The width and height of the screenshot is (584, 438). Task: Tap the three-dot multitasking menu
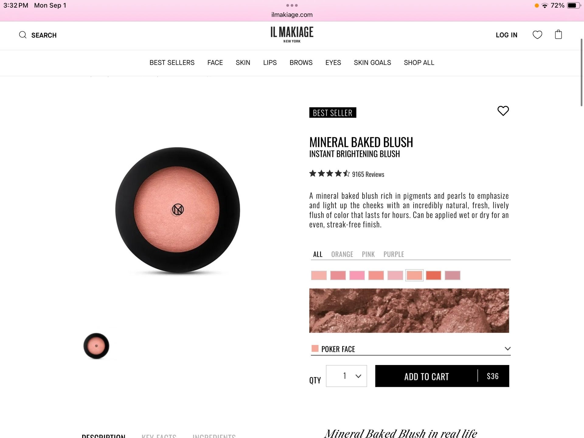pyautogui.click(x=292, y=5)
